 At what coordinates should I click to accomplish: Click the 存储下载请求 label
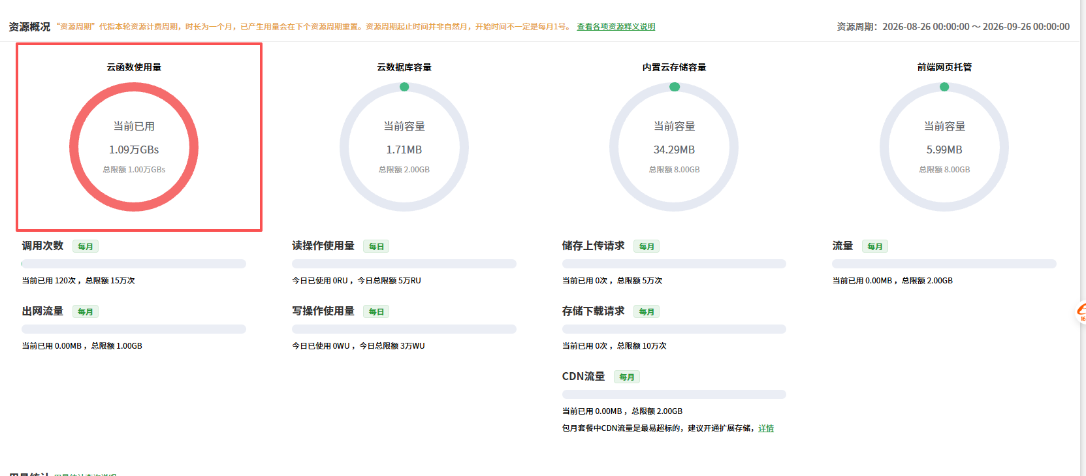[594, 311]
